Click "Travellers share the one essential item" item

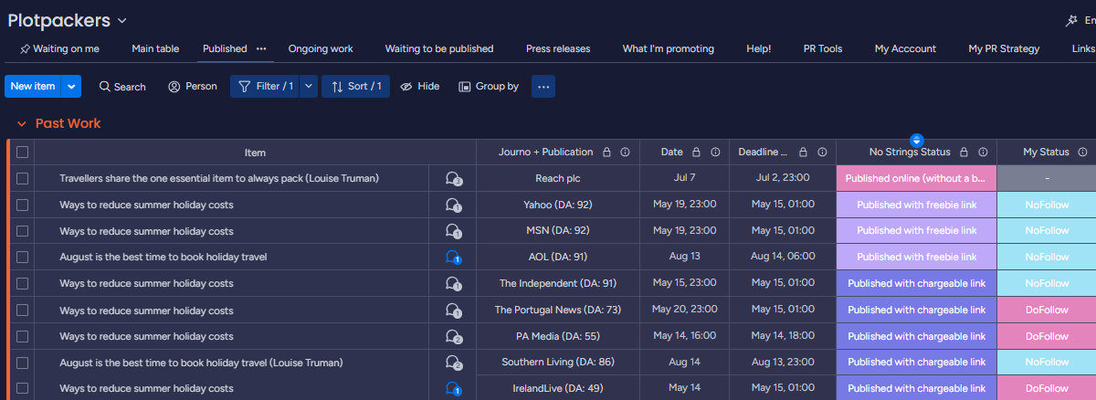click(219, 179)
